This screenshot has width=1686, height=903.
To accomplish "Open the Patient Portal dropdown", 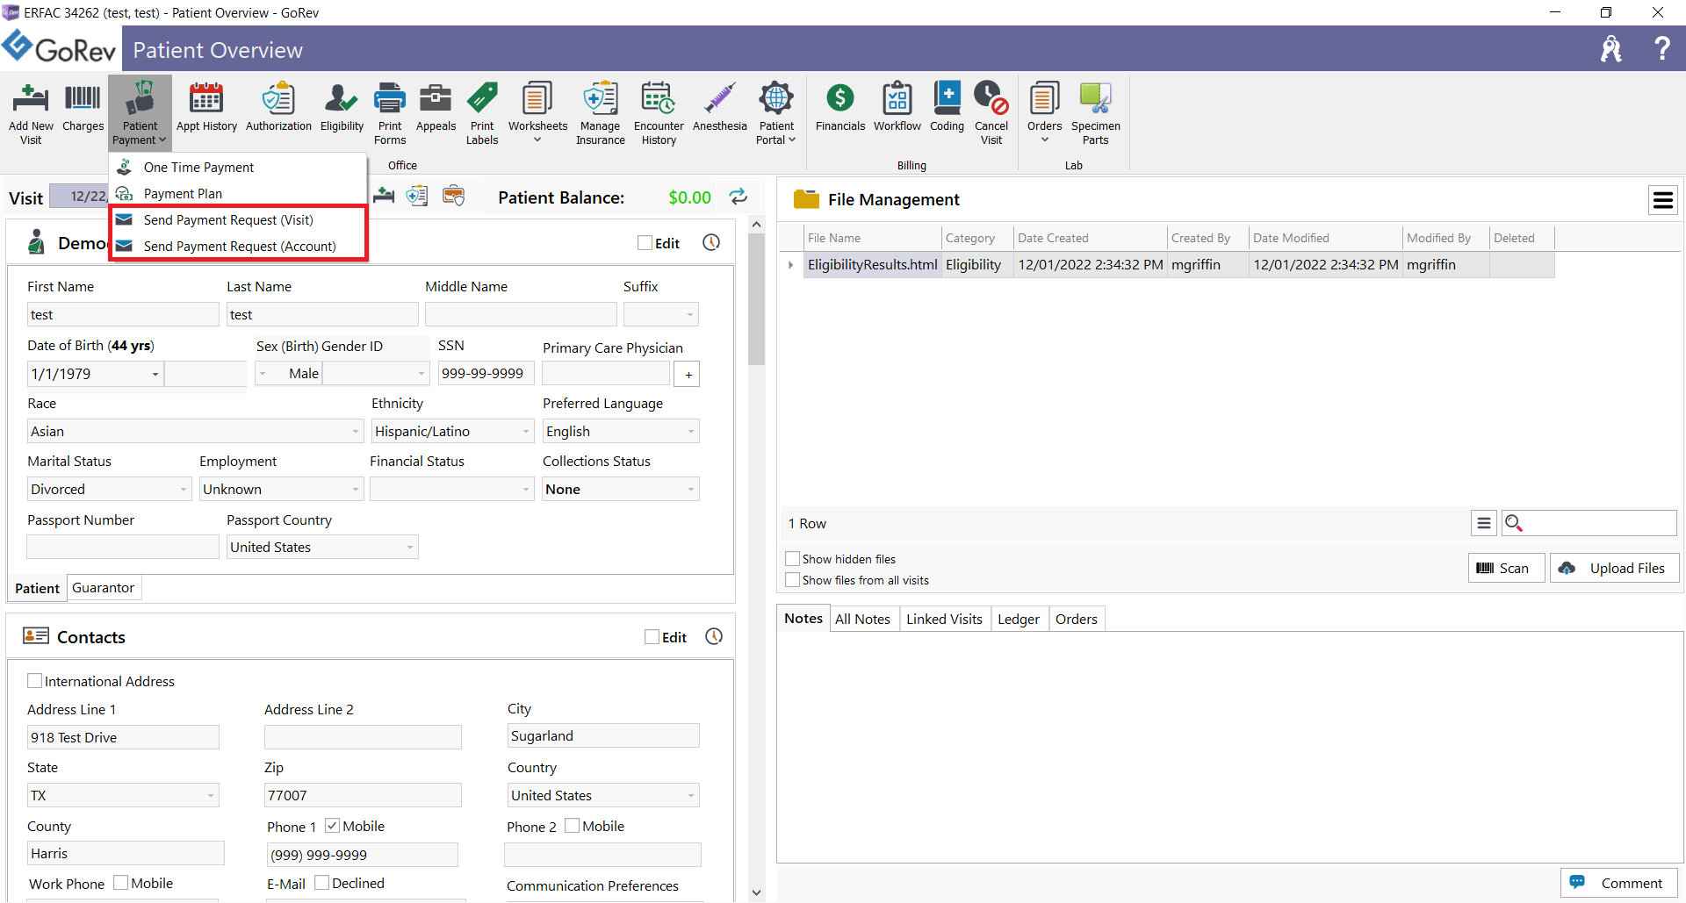I will click(776, 113).
